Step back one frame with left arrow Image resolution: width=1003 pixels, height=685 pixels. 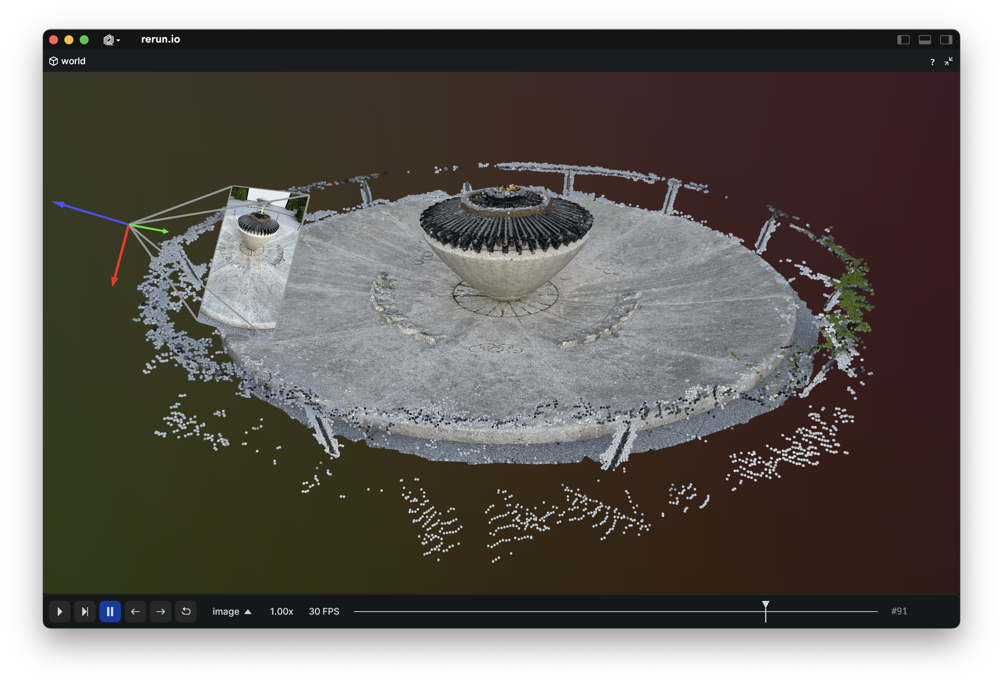(x=135, y=611)
